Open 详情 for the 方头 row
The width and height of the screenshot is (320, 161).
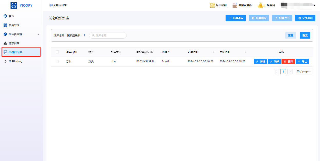click(x=260, y=61)
